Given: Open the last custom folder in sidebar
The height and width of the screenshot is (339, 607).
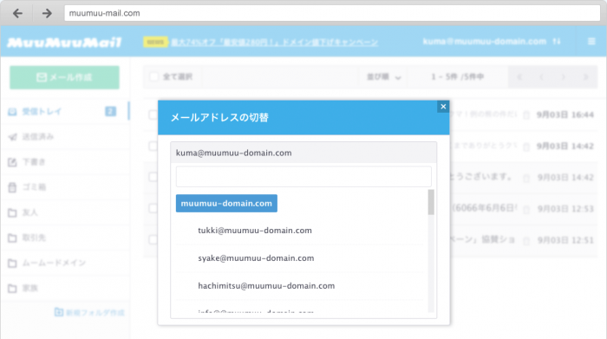Looking at the screenshot, I should [64, 289].
